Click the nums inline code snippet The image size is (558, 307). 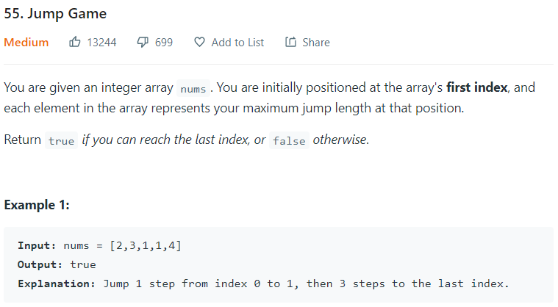pyautogui.click(x=193, y=88)
